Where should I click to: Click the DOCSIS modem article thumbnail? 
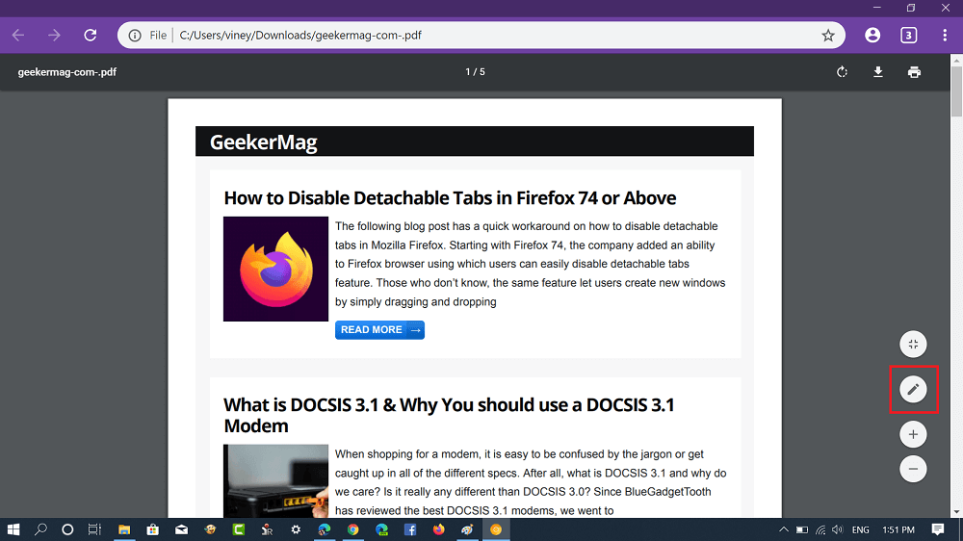click(x=275, y=480)
